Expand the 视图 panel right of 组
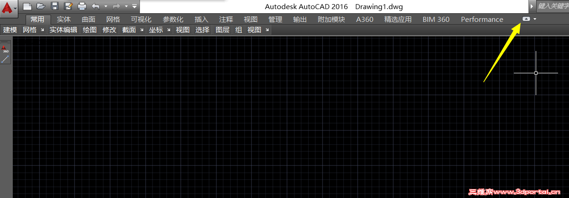Image resolution: width=569 pixels, height=198 pixels. (254, 30)
